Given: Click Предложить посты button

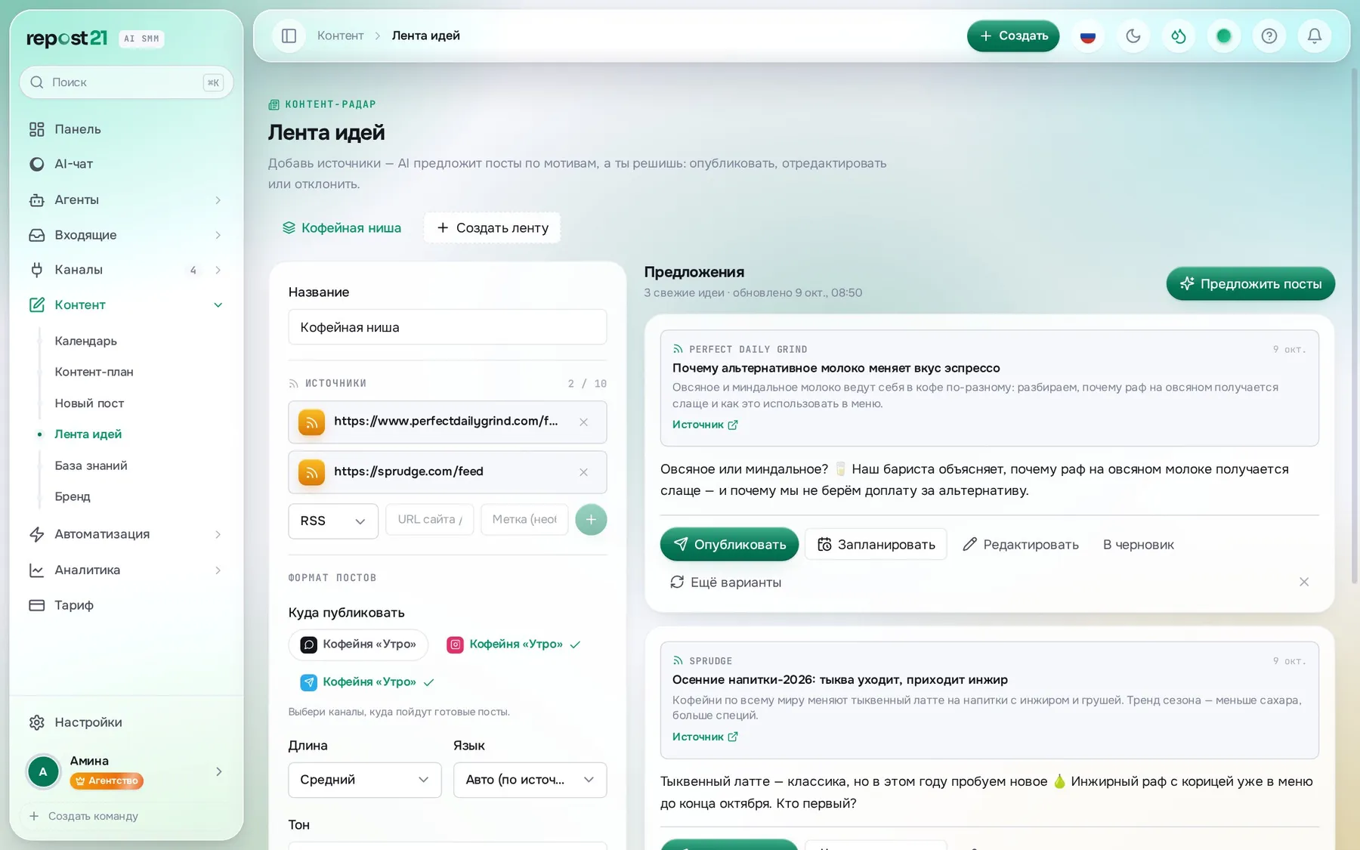Looking at the screenshot, I should tap(1250, 283).
